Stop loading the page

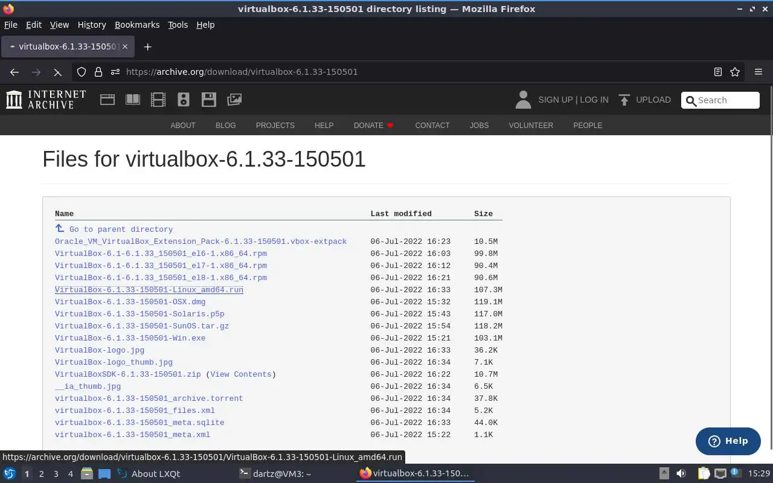(58, 72)
